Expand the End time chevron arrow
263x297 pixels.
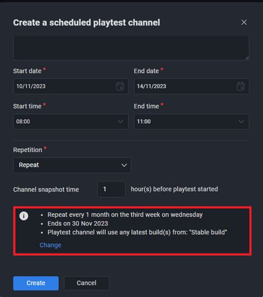click(241, 122)
